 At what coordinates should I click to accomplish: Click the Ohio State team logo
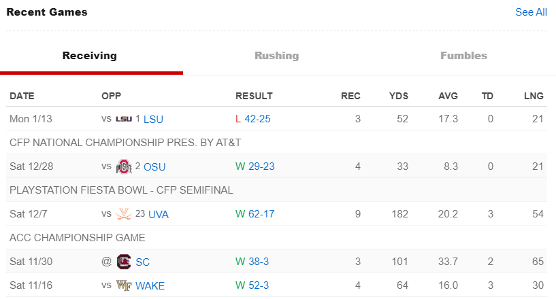click(x=124, y=166)
